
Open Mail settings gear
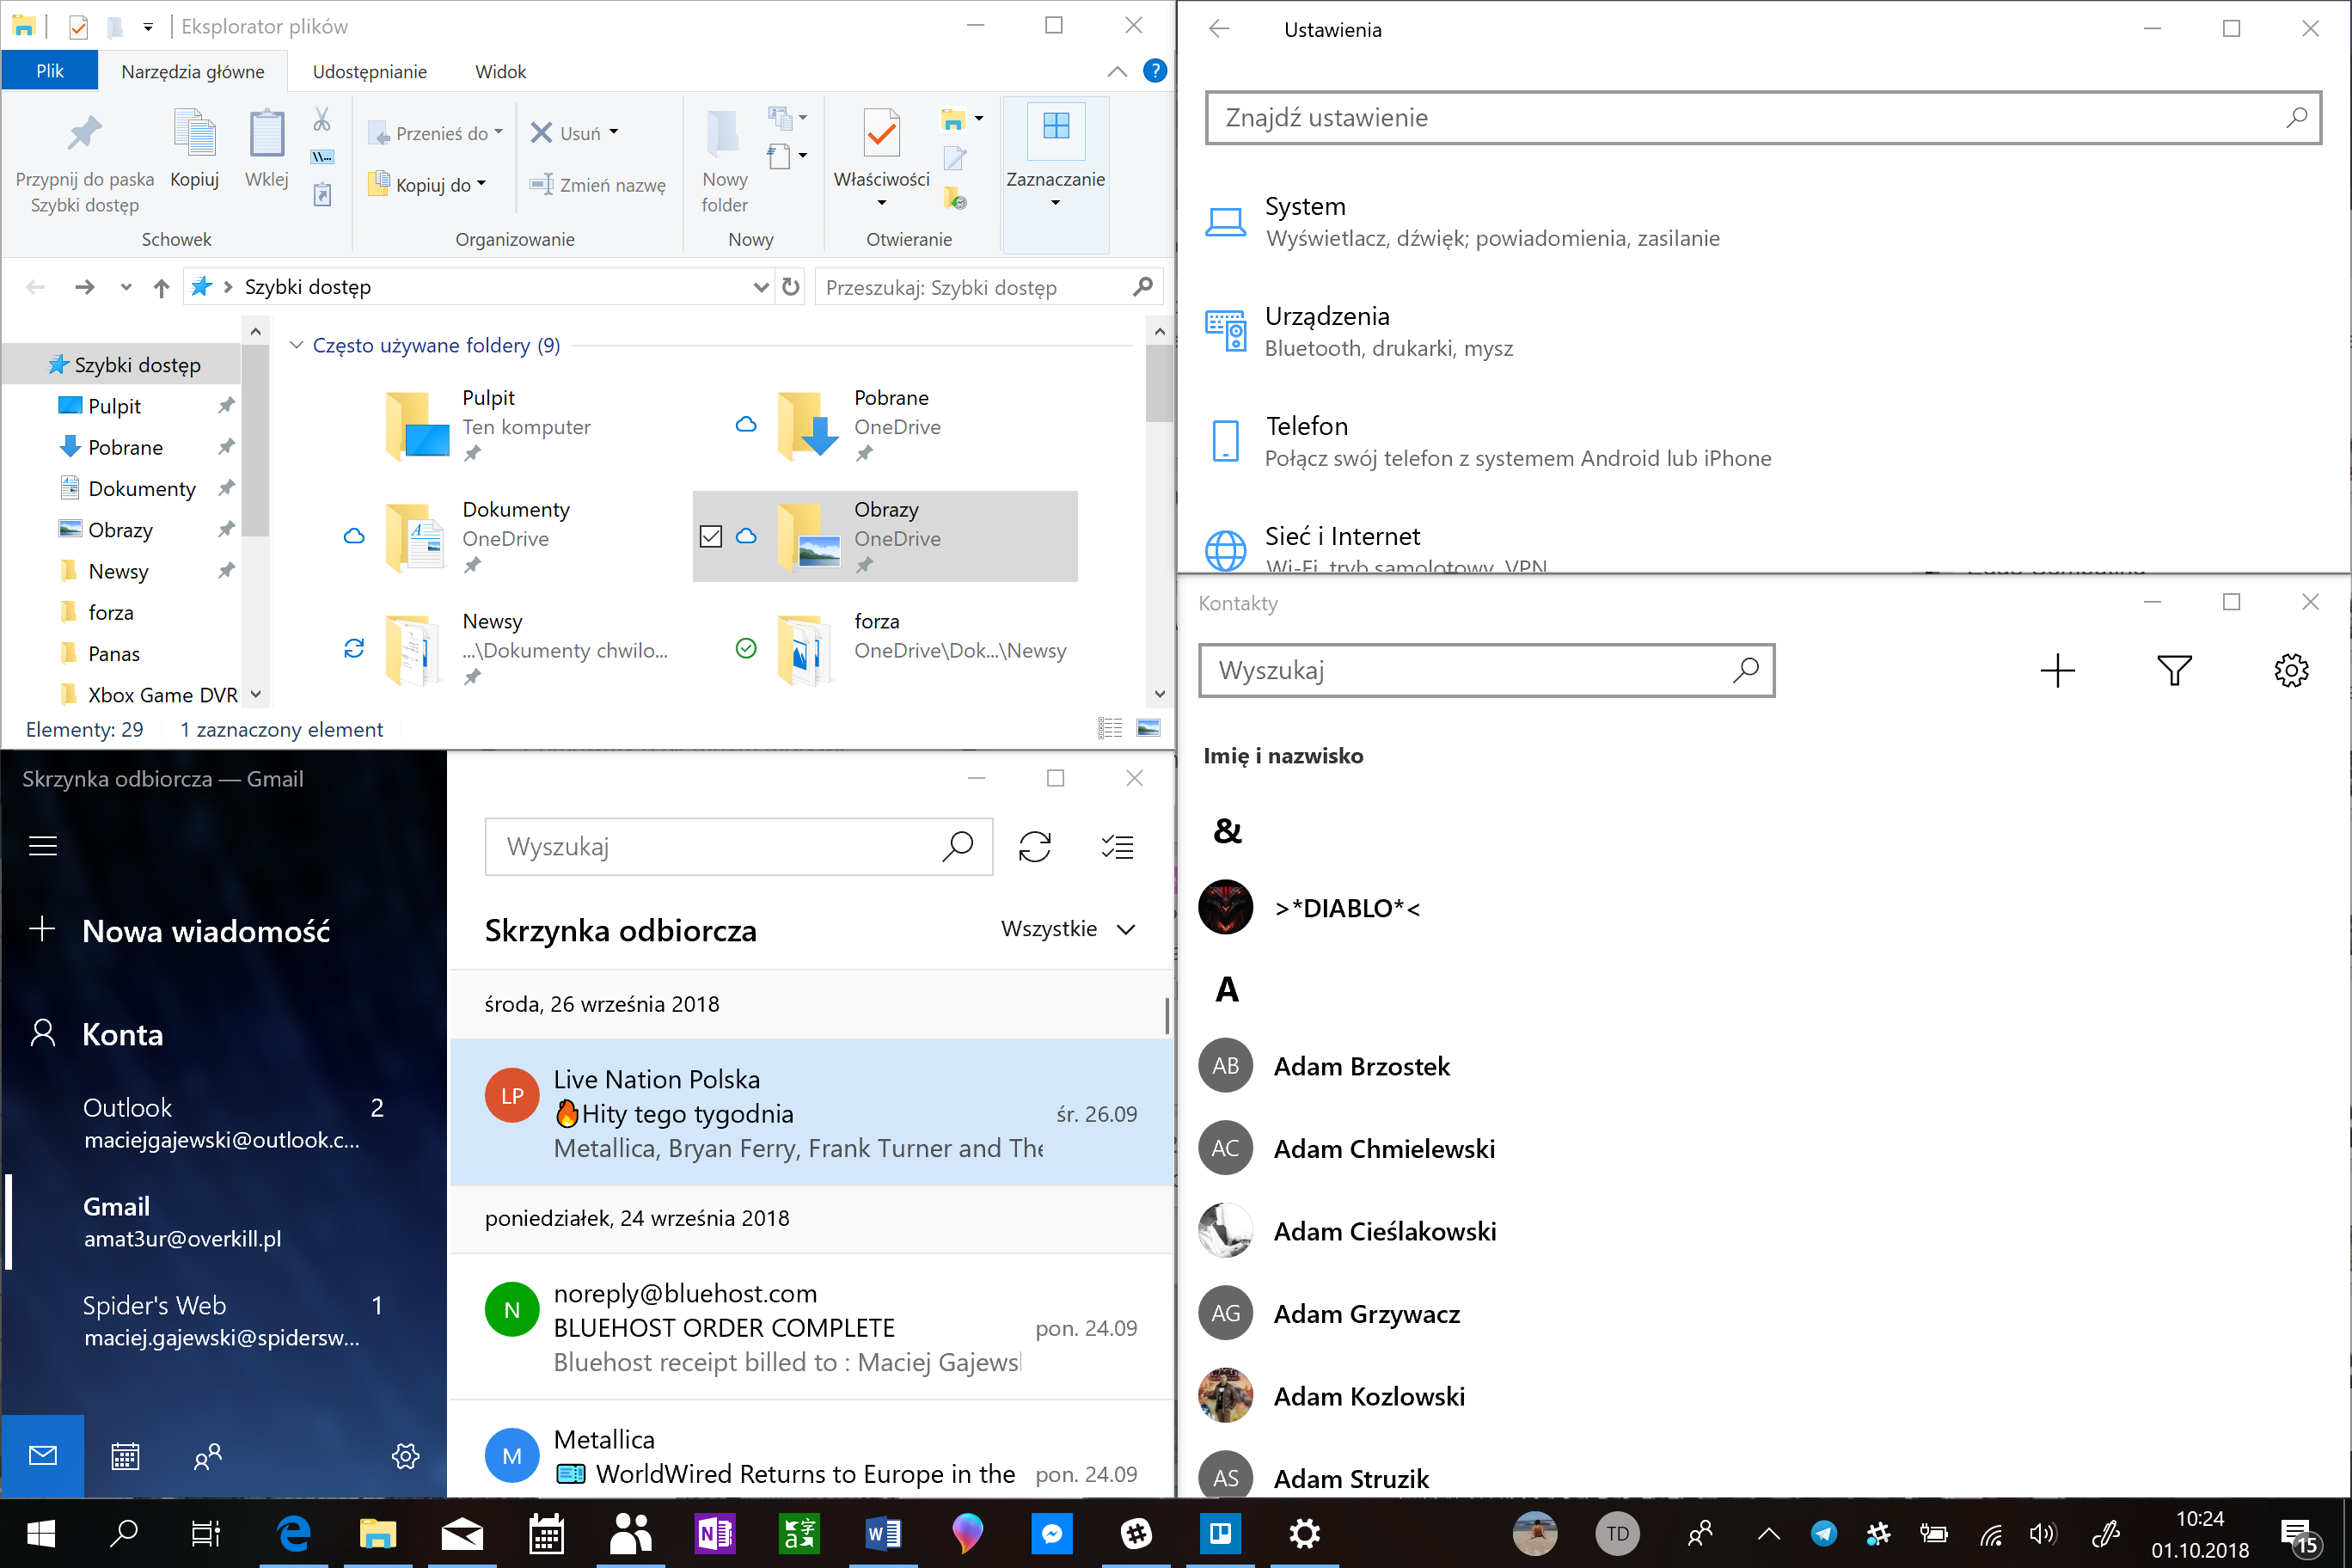click(405, 1456)
